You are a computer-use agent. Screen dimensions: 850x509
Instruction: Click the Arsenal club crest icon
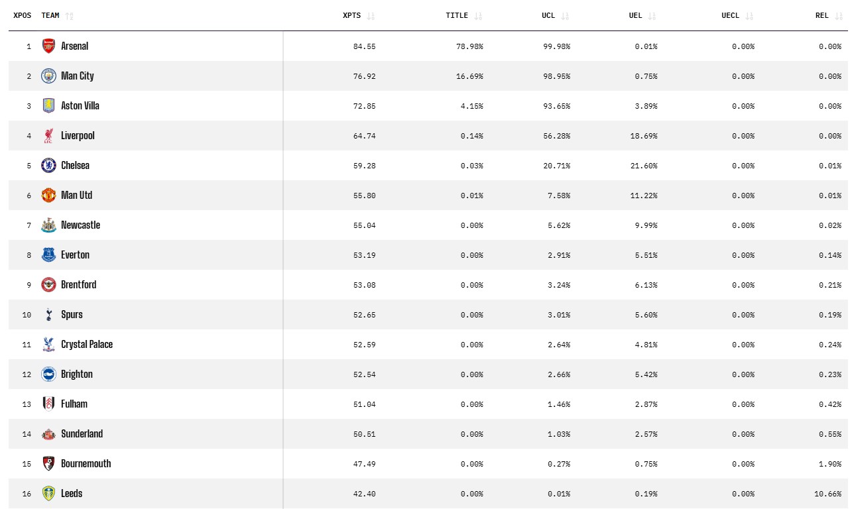pos(48,46)
